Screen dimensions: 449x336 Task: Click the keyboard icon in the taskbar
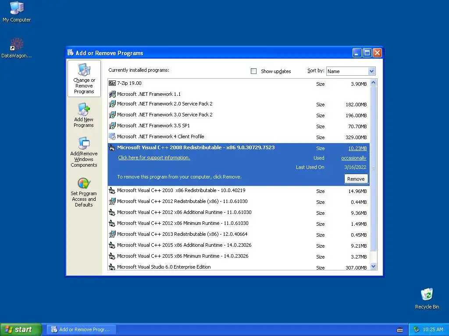(400, 330)
